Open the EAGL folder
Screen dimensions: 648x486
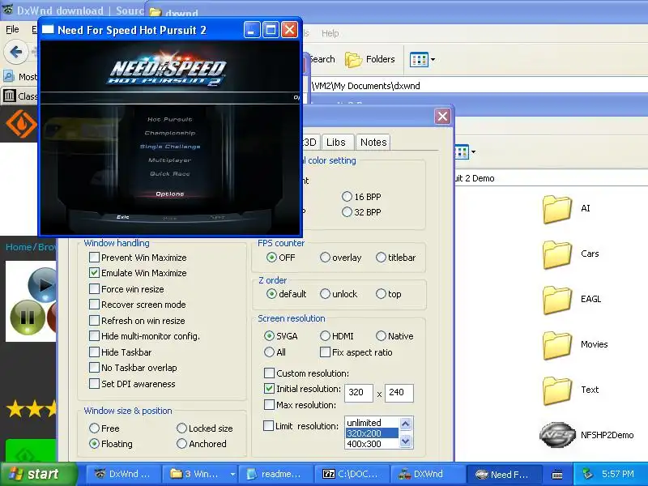pos(557,300)
